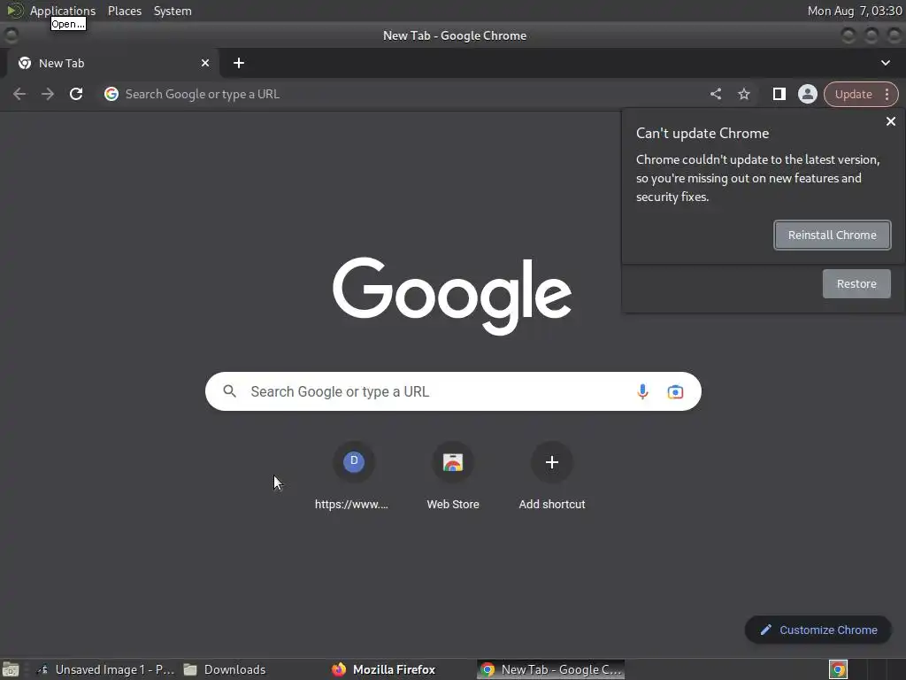This screenshot has height=680, width=906.
Task: Close the New Tab tab
Action: 205,63
